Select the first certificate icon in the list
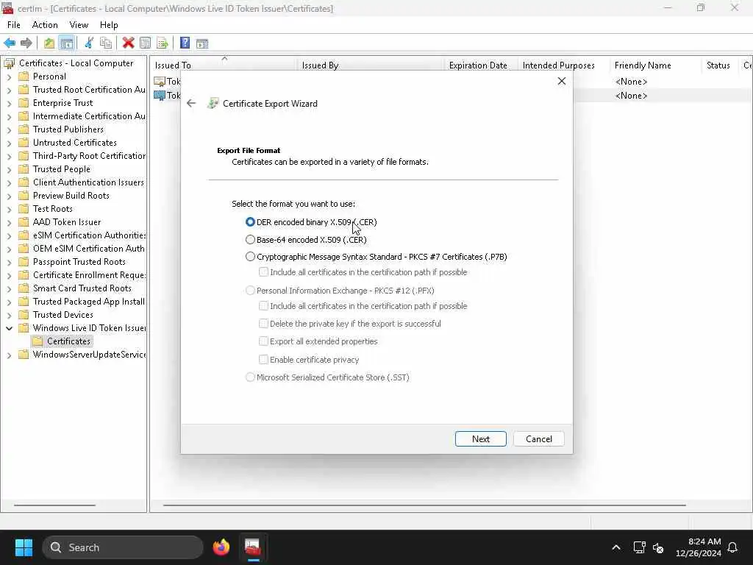Screen dimensions: 753x565 pos(160,82)
